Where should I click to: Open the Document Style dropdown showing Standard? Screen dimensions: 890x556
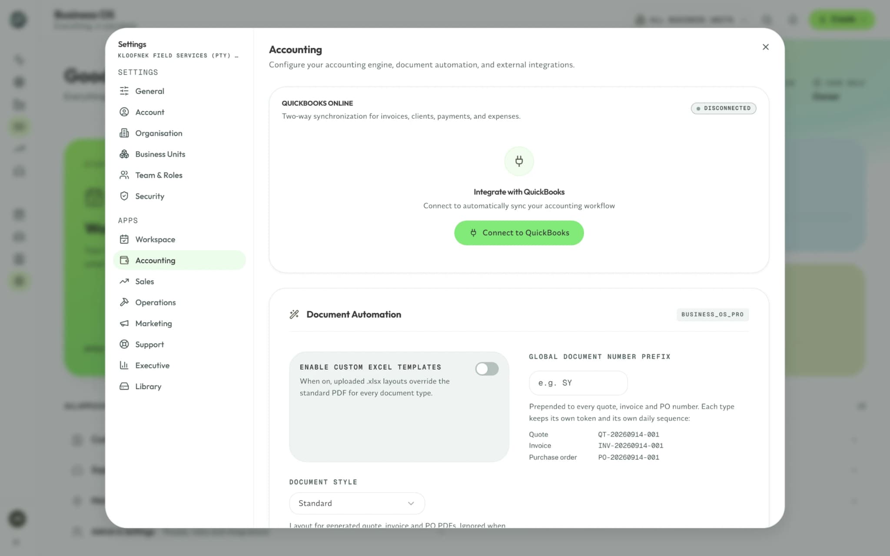pos(357,503)
